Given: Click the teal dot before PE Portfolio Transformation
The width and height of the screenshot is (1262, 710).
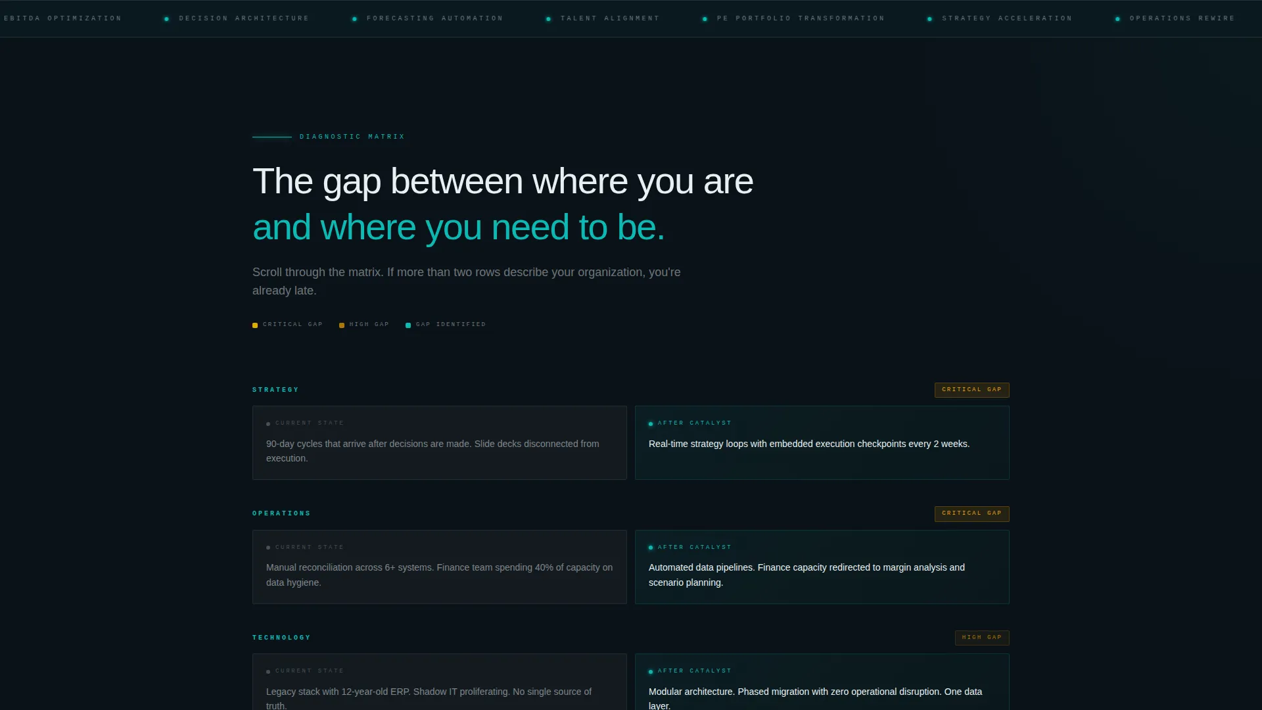Looking at the screenshot, I should (x=705, y=19).
